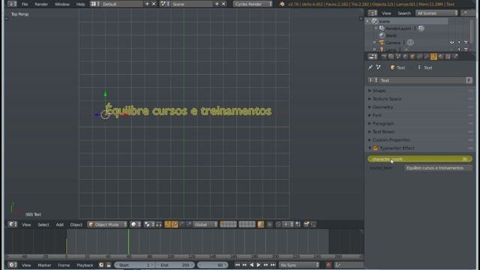Toggle Camera selectability arrow in the outliner
480x270 pixels.
click(459, 43)
